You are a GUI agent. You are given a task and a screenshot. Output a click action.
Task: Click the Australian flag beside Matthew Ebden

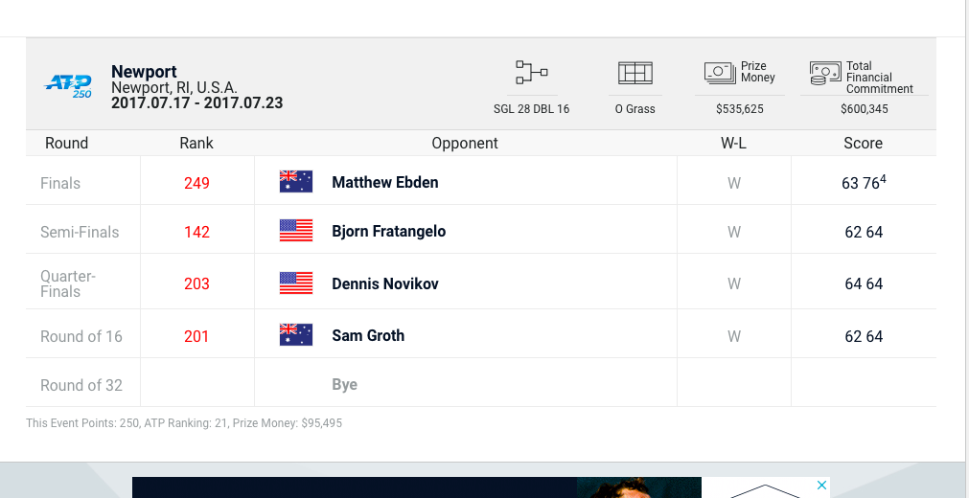pyautogui.click(x=296, y=182)
